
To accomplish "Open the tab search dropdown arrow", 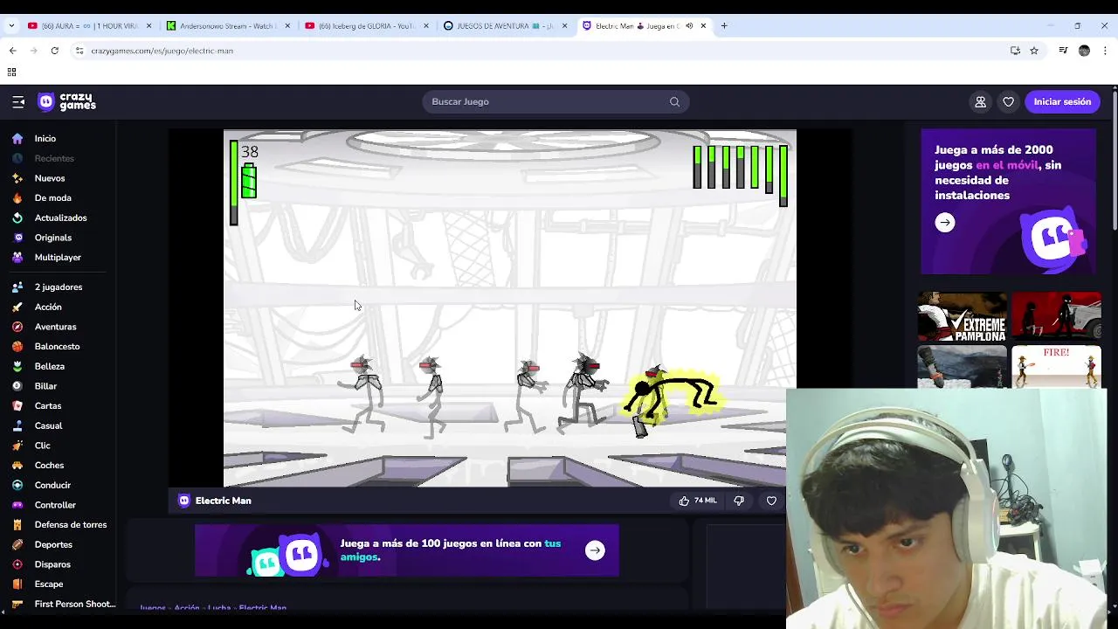I will (x=11, y=26).
